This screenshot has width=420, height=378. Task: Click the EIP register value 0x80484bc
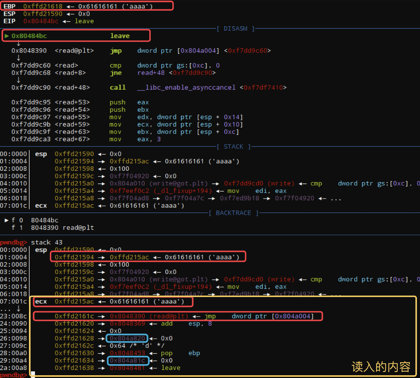(41, 21)
